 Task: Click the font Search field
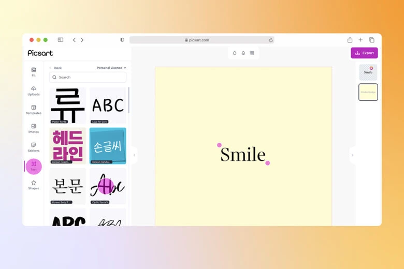click(88, 77)
